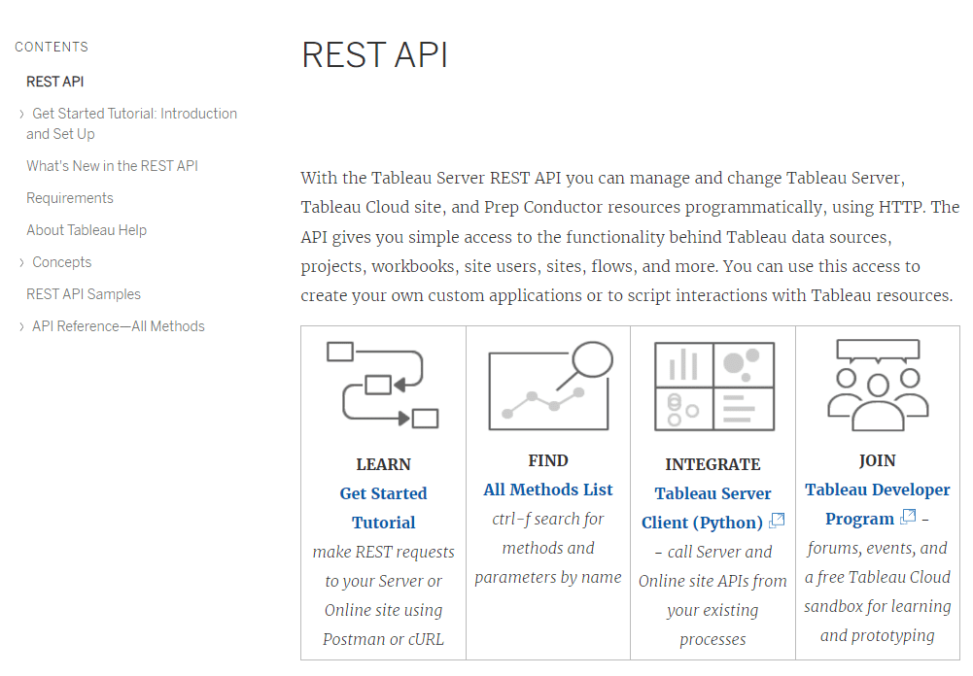Open REST API Samples
The height and width of the screenshot is (676, 973).
pos(83,294)
